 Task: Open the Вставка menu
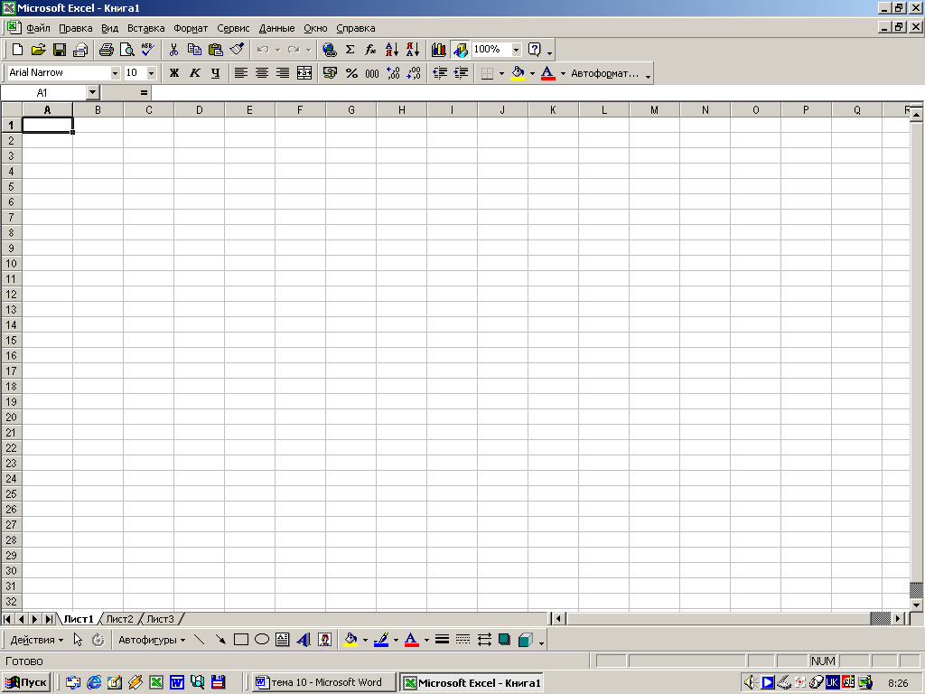[x=145, y=28]
